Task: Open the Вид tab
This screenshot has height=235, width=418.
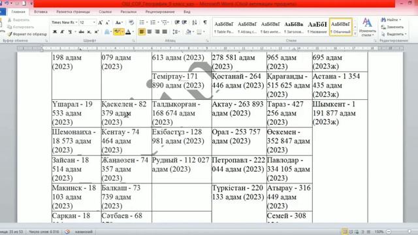Action: 187,12
